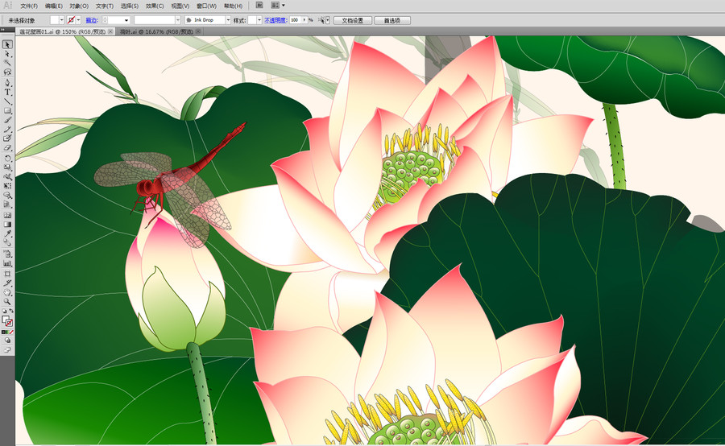Click the 首选项 button
Screen dimensions: 725x446
(392, 20)
